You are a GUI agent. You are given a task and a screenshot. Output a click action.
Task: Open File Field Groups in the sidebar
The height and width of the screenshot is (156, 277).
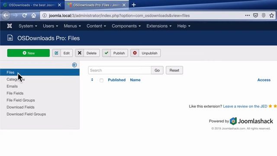tap(21, 100)
